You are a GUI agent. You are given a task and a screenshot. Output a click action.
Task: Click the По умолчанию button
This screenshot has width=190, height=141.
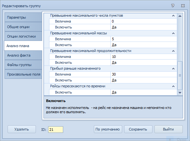(108, 129)
